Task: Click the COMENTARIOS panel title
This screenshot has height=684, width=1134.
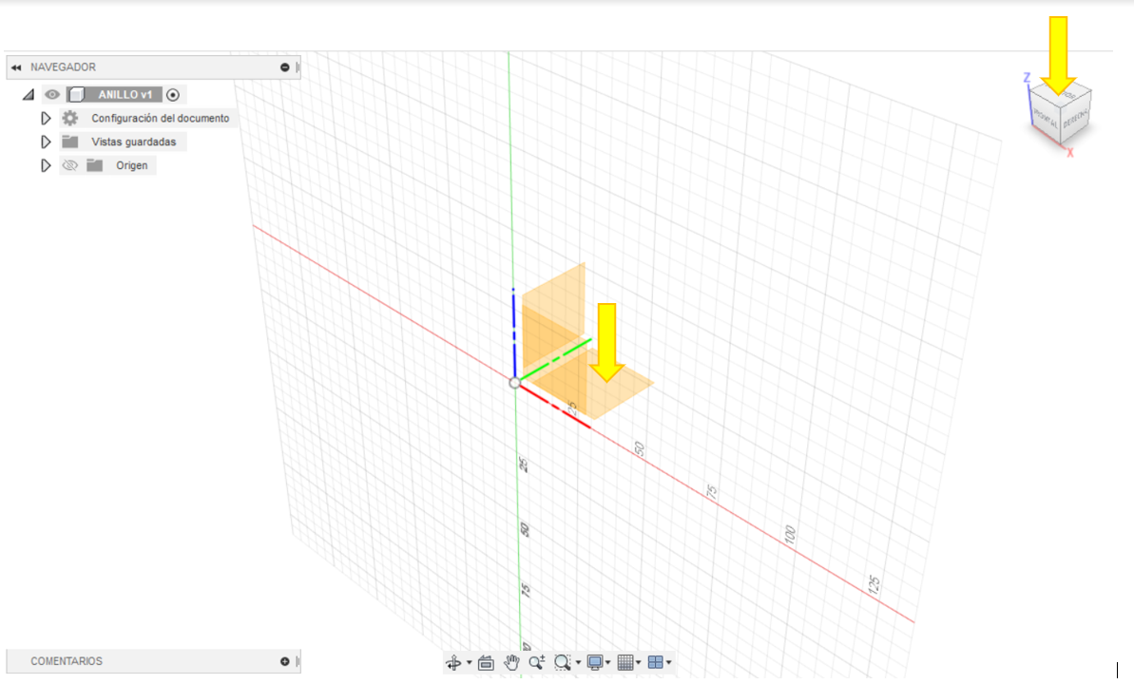Action: 67,661
